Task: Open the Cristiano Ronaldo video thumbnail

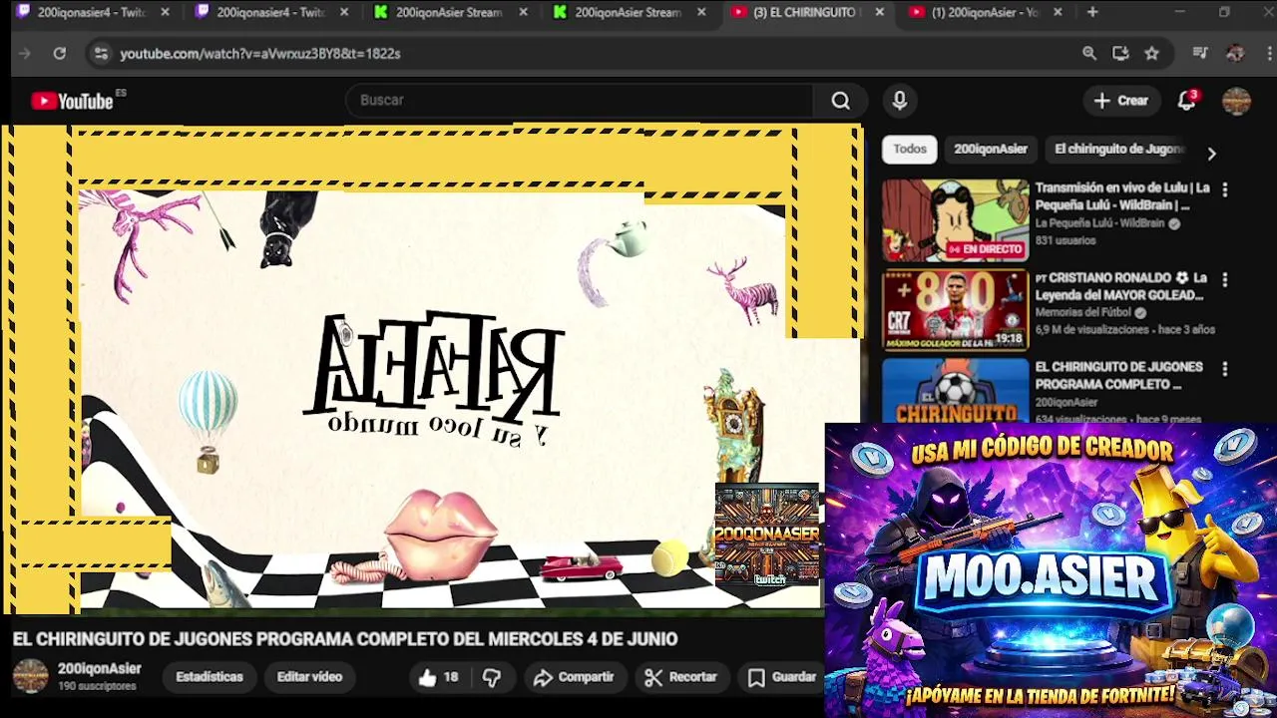Action: [955, 310]
